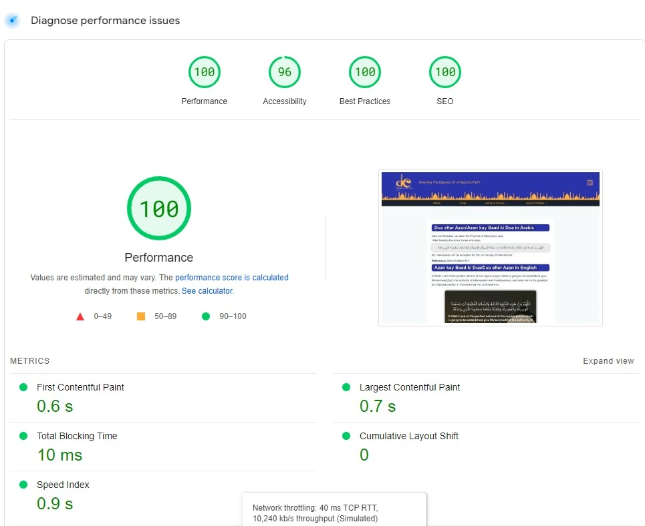Click the orange square 50–89 legend icon
Viewport: 645px width, 526px height.
coord(140,316)
